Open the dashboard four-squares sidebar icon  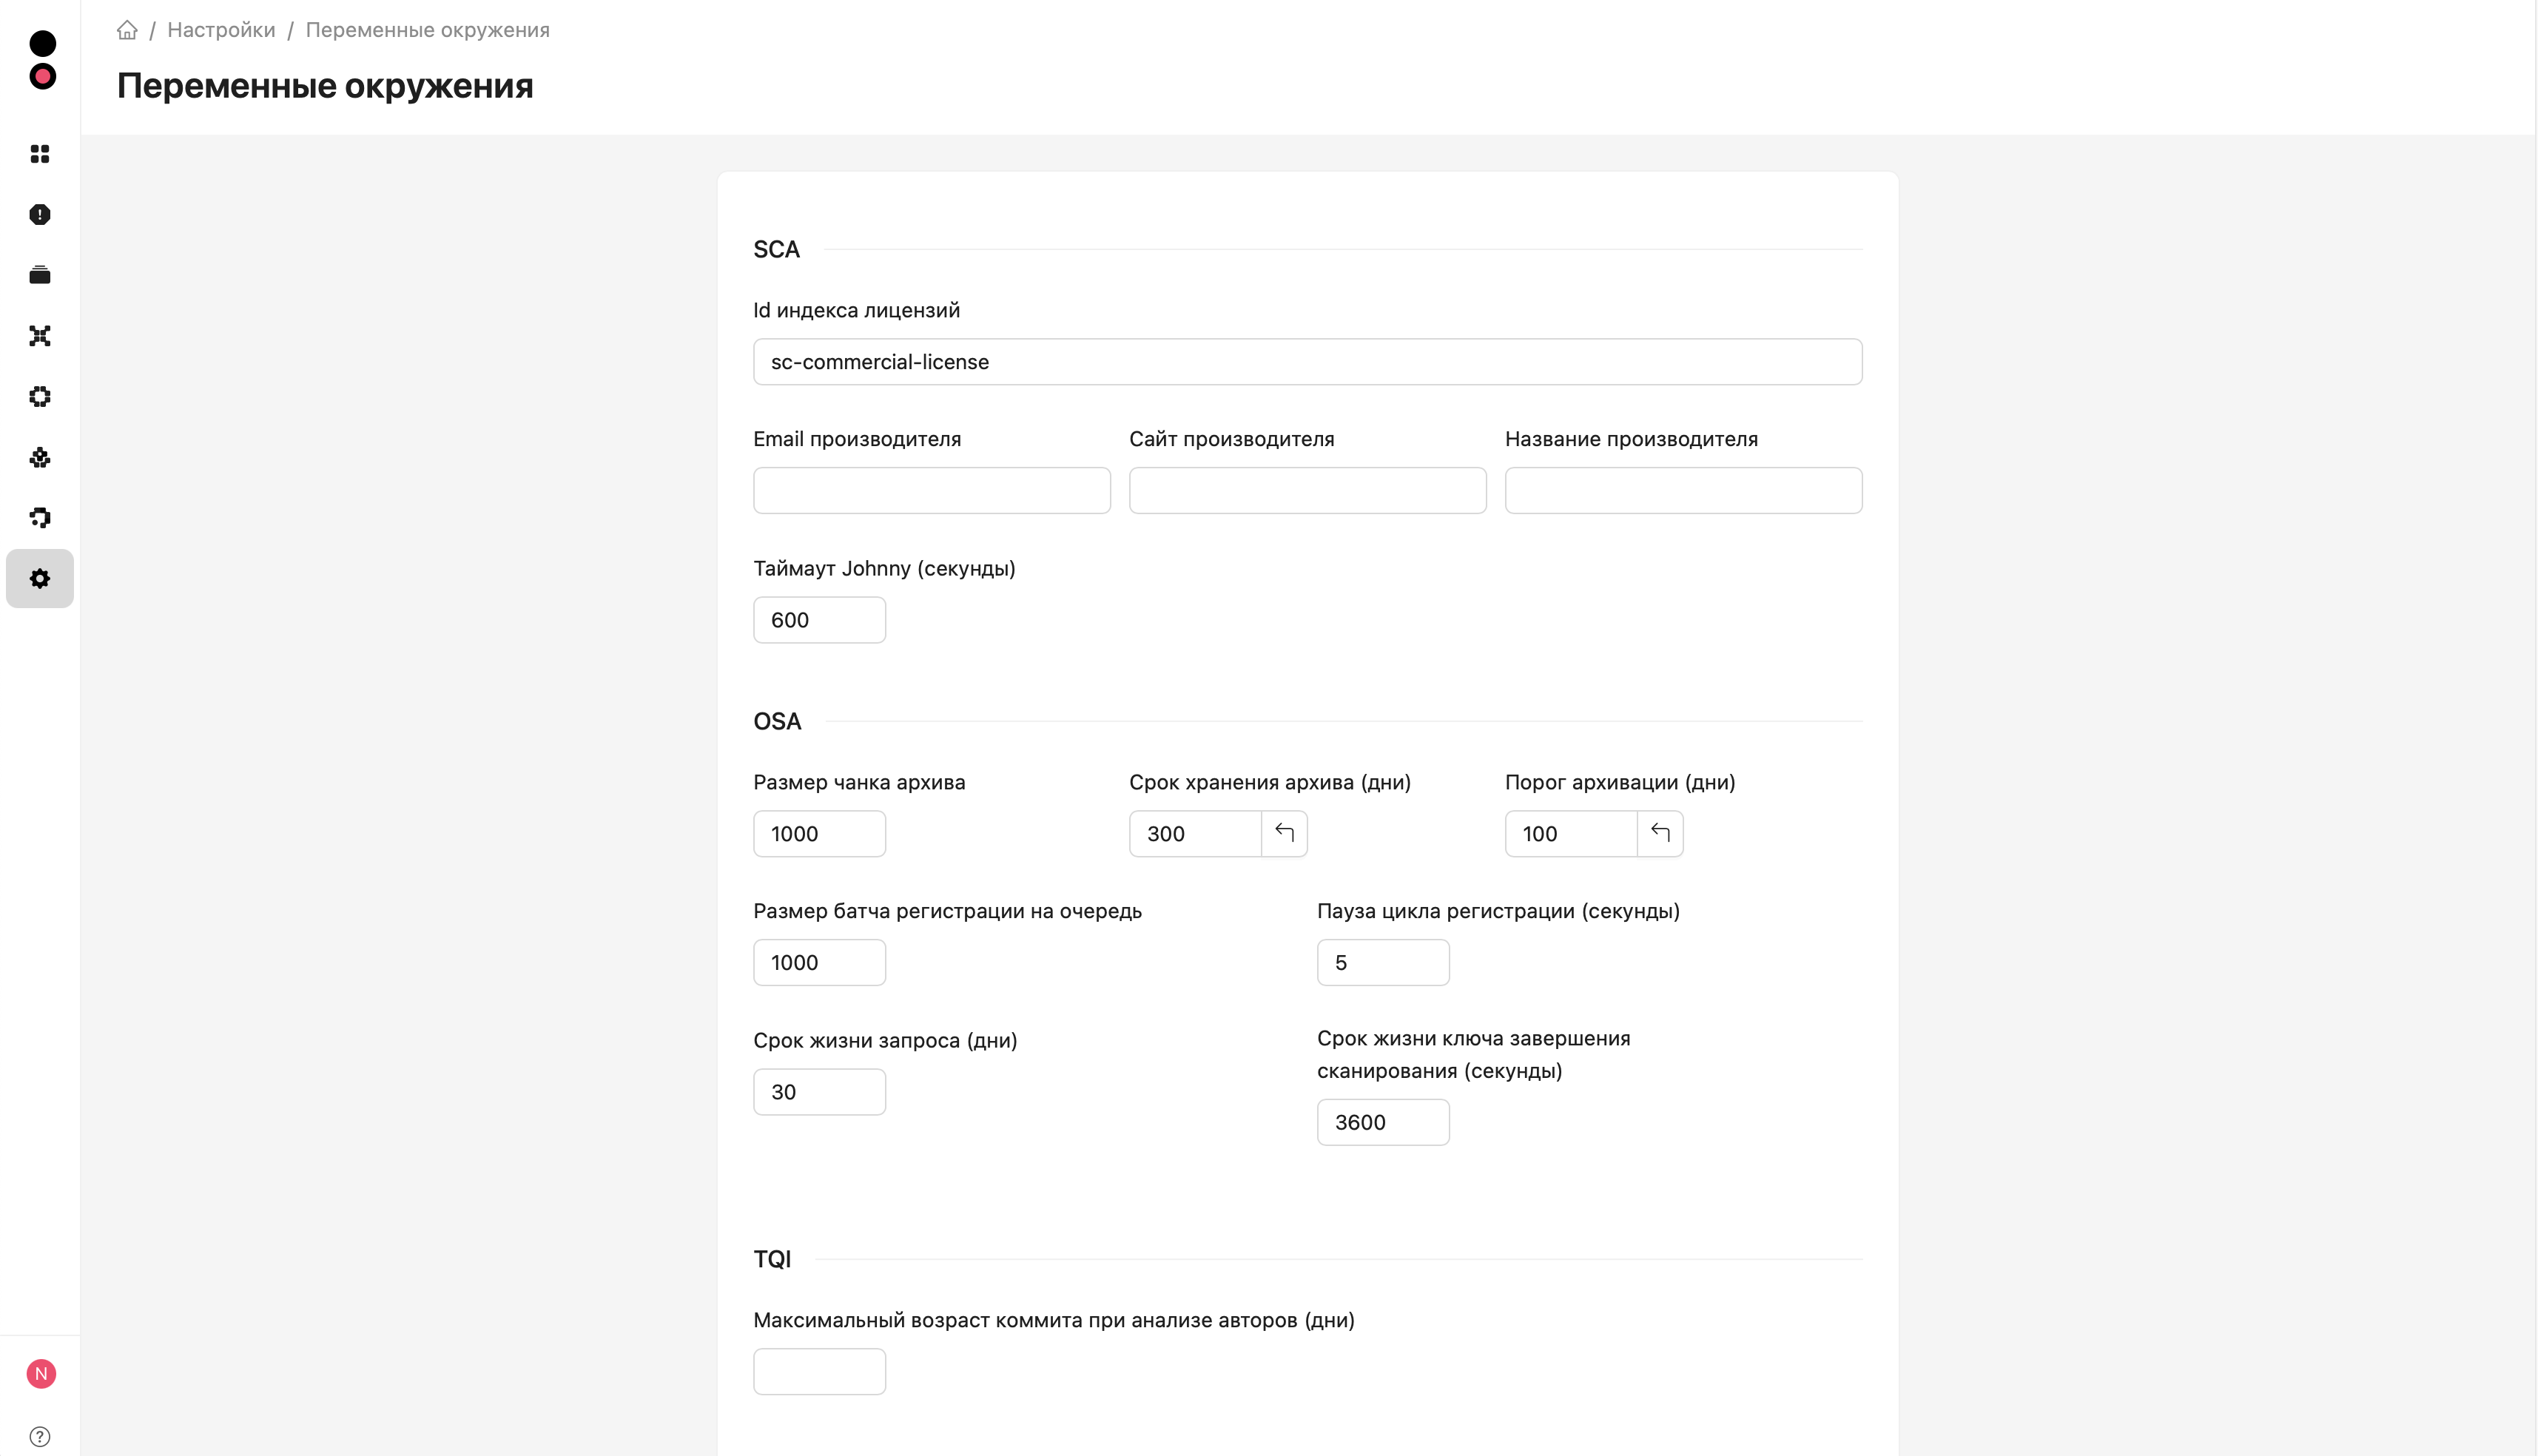coord(40,154)
